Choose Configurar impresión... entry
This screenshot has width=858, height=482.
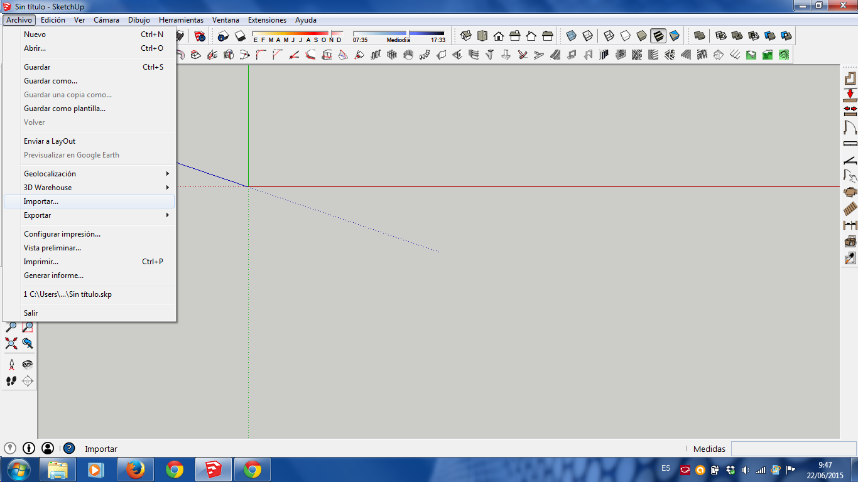tap(89, 234)
